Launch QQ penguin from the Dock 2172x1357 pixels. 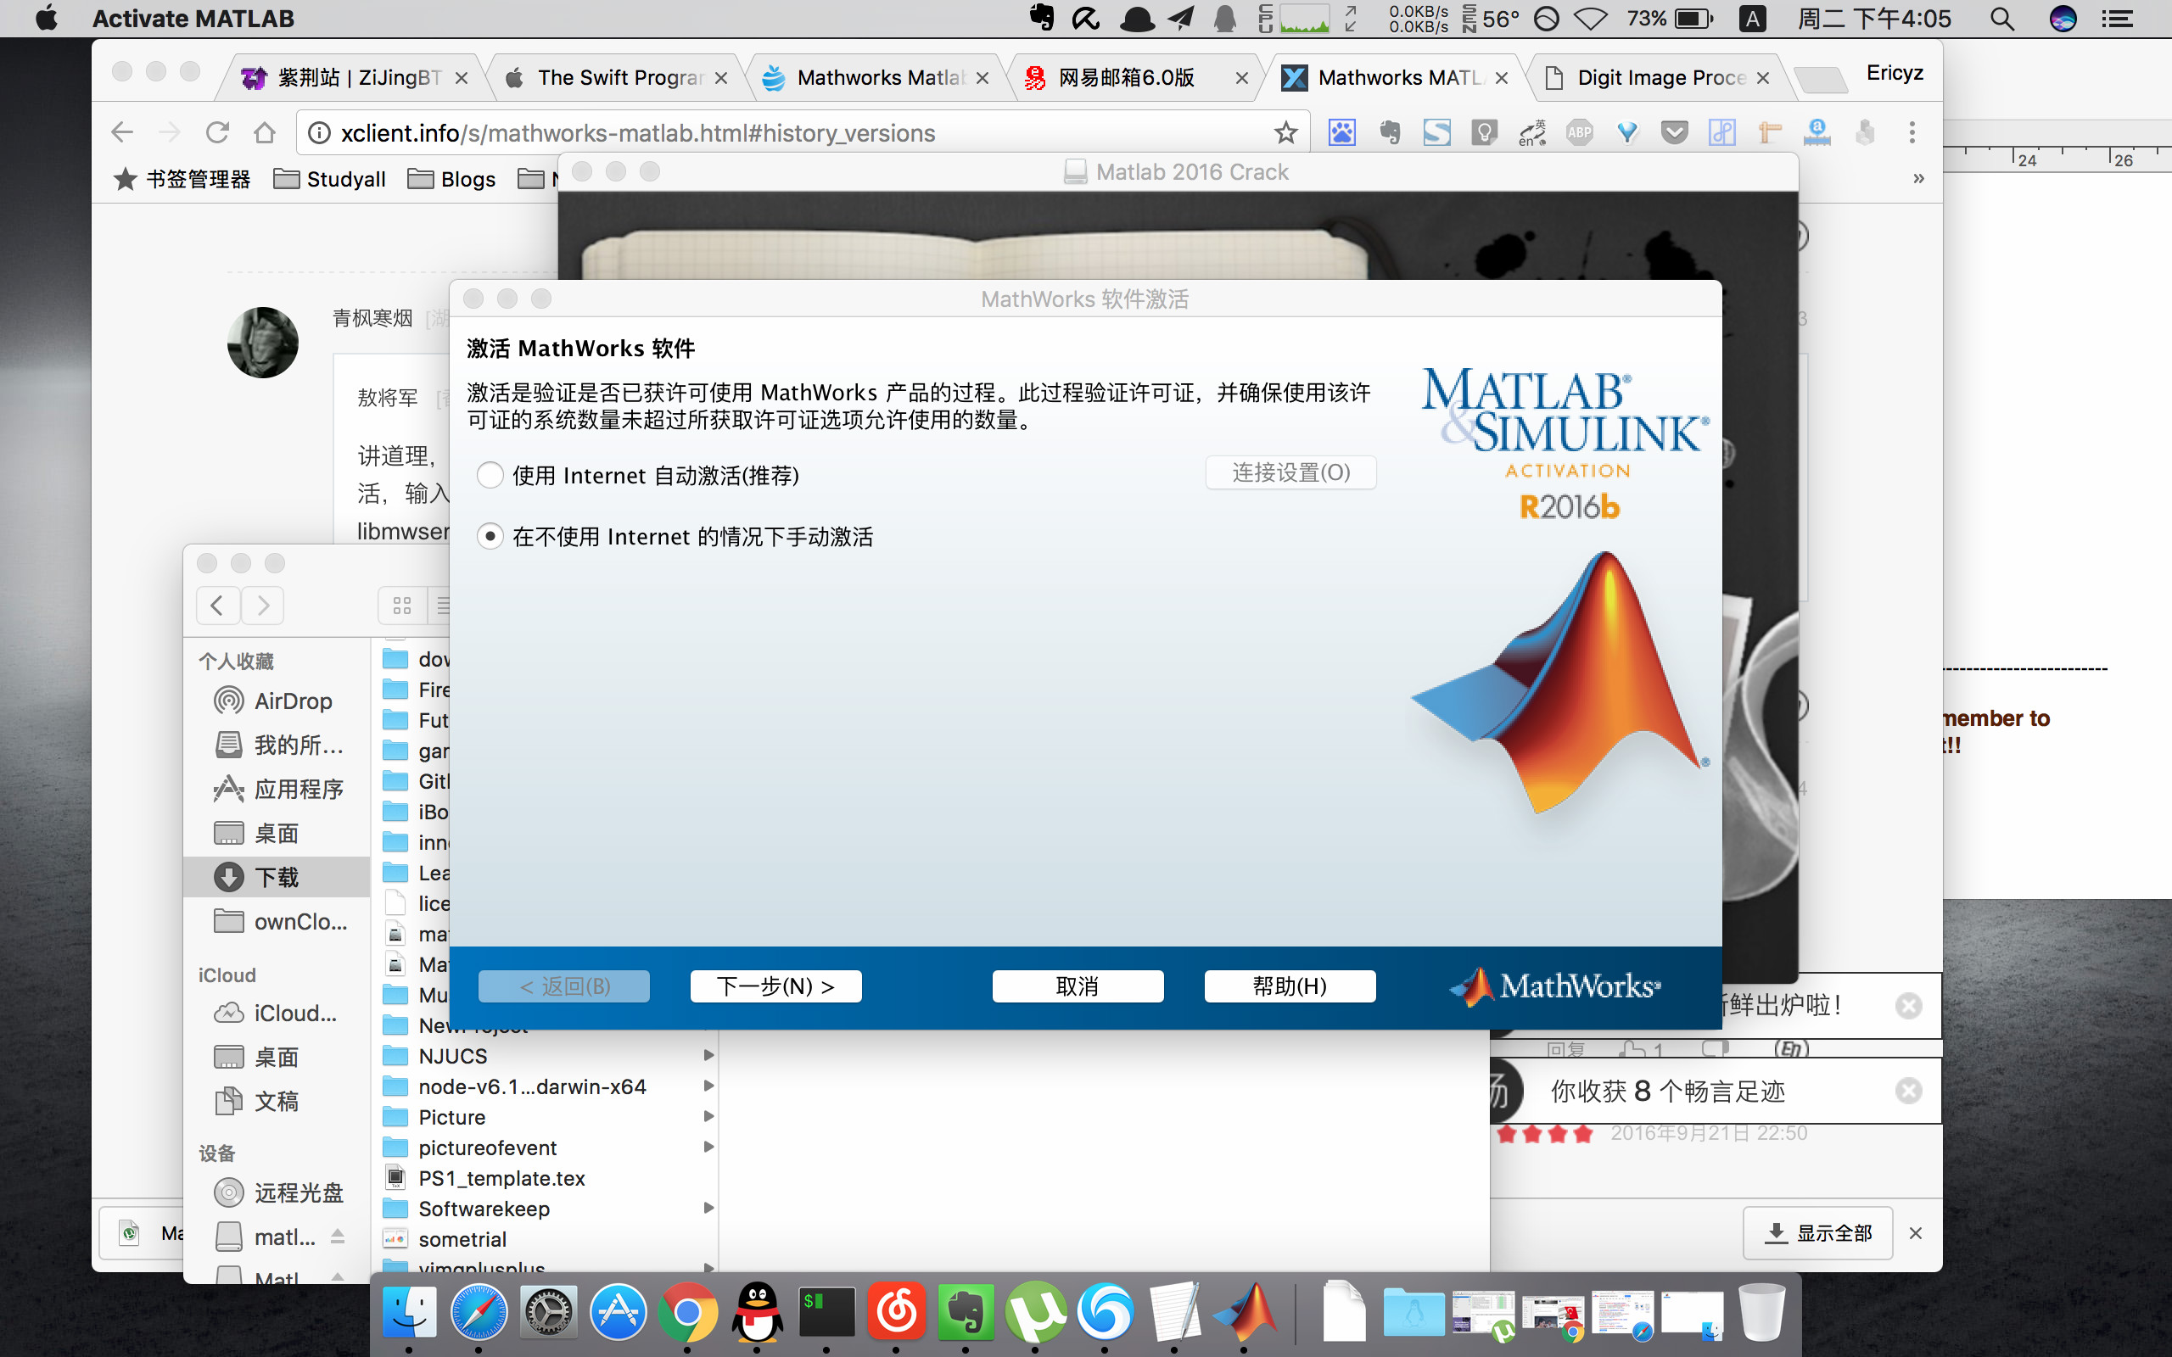[757, 1312]
